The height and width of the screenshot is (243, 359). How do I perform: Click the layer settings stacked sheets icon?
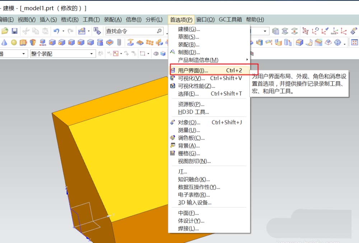click(275, 31)
